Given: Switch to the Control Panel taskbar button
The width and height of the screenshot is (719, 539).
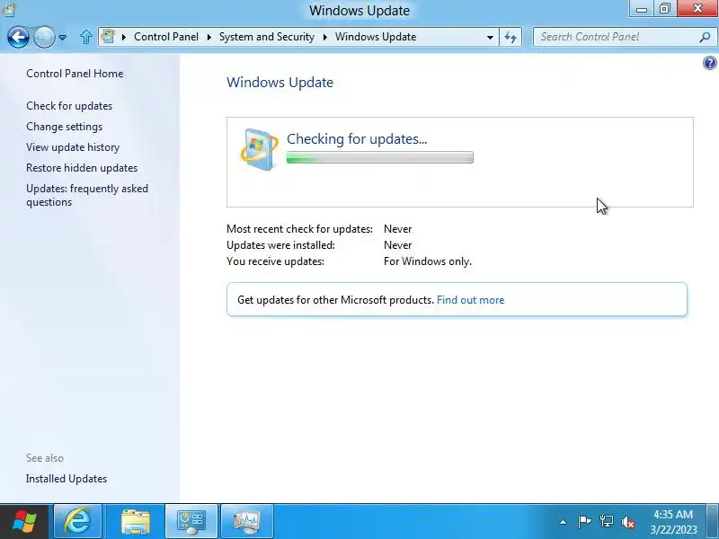Looking at the screenshot, I should click(x=191, y=522).
